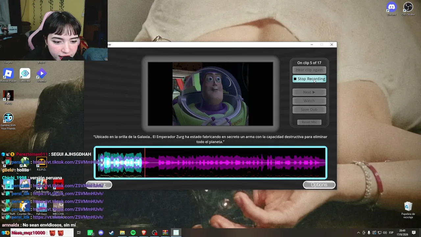This screenshot has height=237, width=421.
Task: Open Gamble With Your Friends shortcut
Action: point(8,121)
